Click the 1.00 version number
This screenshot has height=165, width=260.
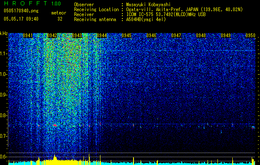pyautogui.click(x=56, y=4)
